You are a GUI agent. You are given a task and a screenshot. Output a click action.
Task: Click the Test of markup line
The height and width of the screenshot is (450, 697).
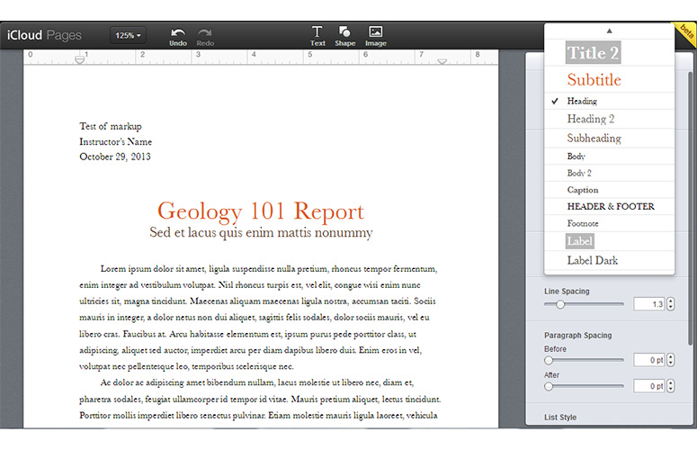pyautogui.click(x=111, y=126)
